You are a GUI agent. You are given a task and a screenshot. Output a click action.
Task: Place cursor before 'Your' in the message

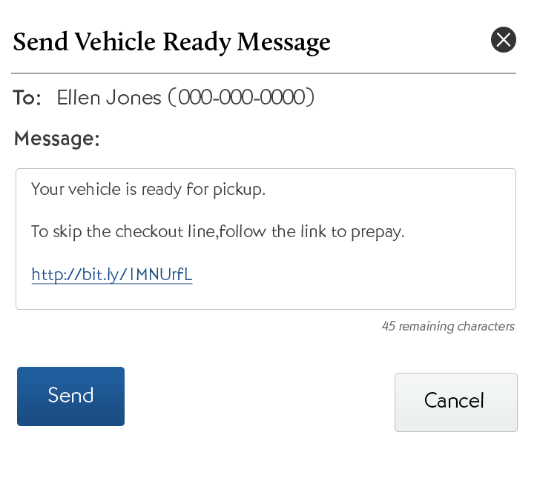32,189
